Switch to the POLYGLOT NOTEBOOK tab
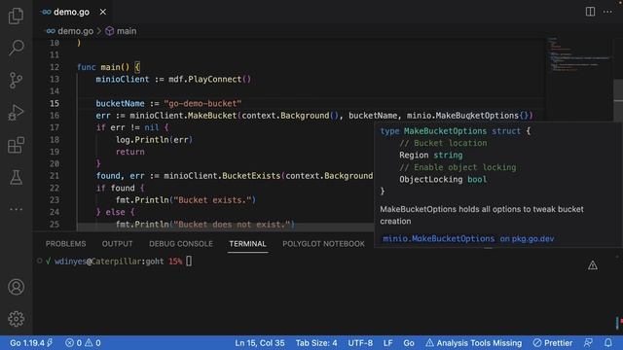The height and width of the screenshot is (350, 623). pos(323,244)
